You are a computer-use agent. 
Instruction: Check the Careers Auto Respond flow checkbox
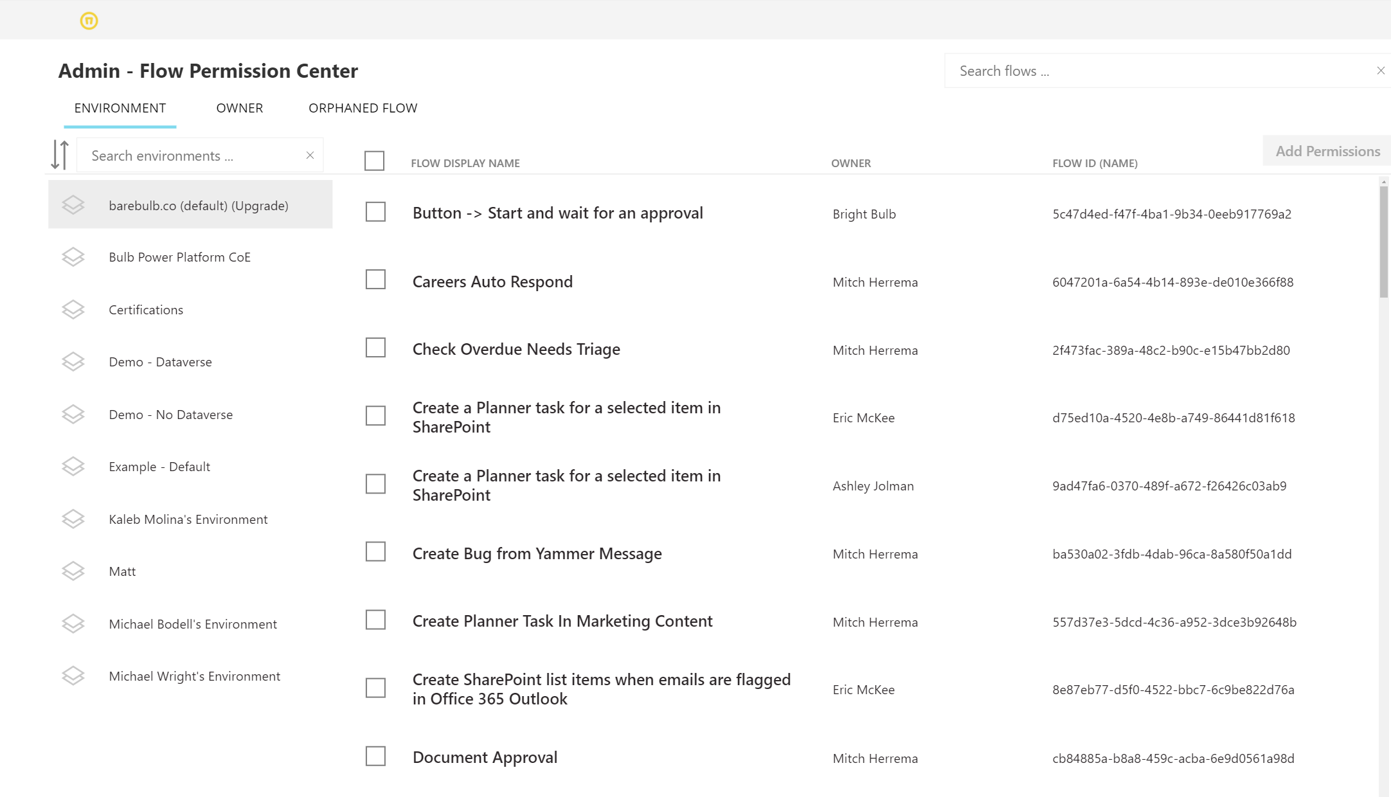[375, 280]
